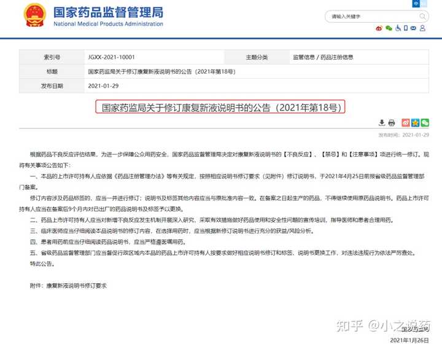Viewport: 442px width, 344px height.
Task: Share to Weibo using red share icon
Action: point(406,123)
